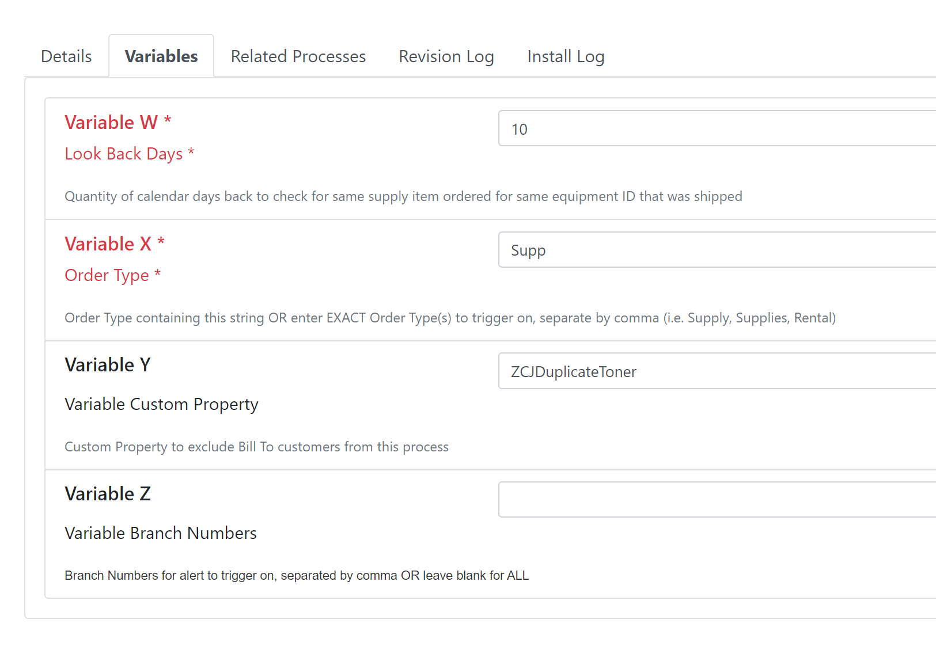Click the Look Back Days label
This screenshot has height=646, width=936.
click(x=130, y=154)
